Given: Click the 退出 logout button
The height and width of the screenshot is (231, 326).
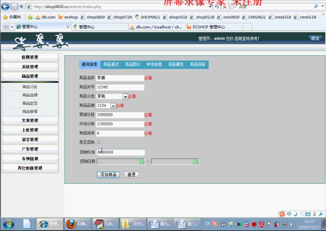Looking at the screenshot, I should point(315,38).
